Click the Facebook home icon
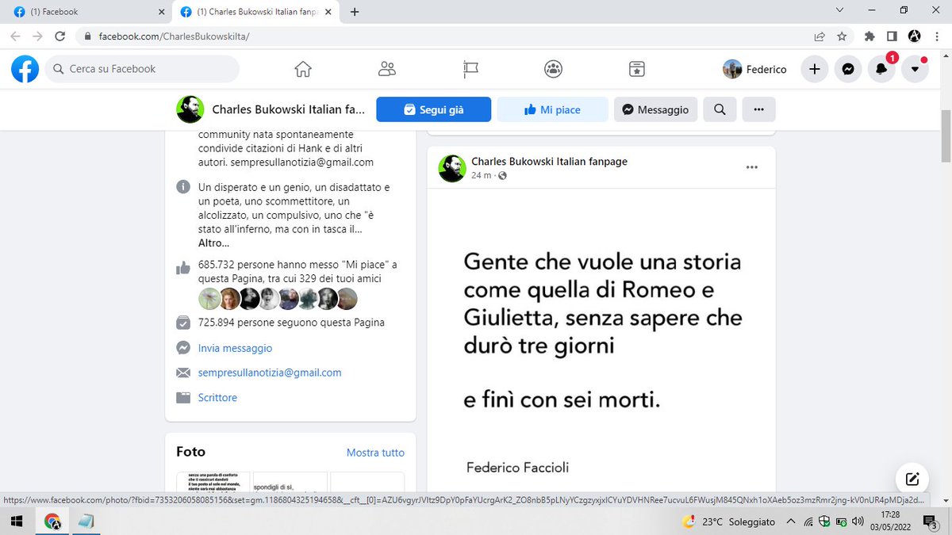Image resolution: width=952 pixels, height=535 pixels. tap(302, 69)
